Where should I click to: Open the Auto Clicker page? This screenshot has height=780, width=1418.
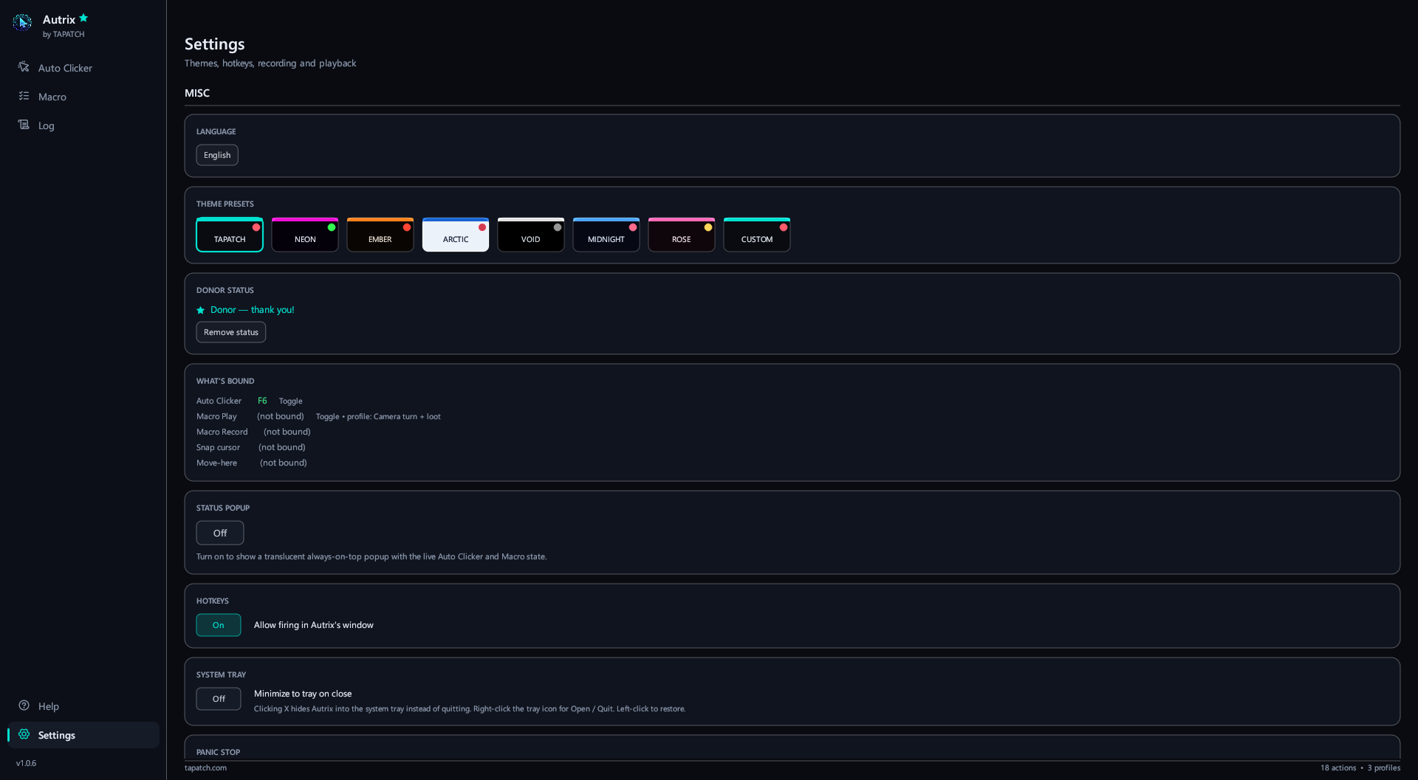[x=83, y=68]
